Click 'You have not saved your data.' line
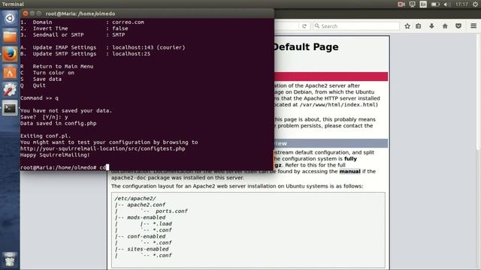 click(66, 111)
